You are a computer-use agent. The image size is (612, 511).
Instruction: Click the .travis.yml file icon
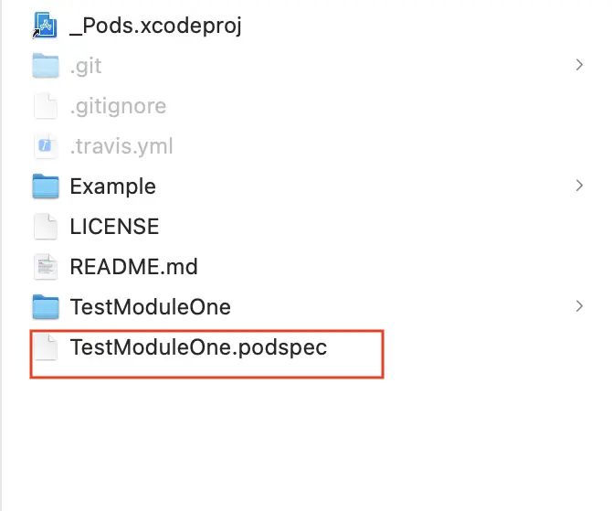[45, 146]
